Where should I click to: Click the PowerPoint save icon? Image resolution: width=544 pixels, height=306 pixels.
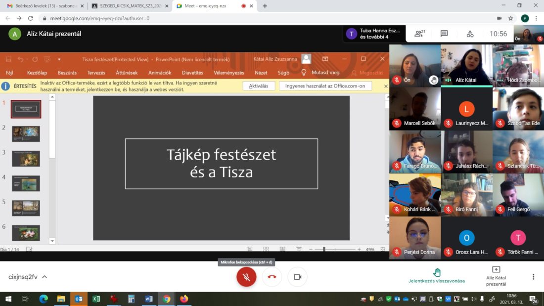(9, 59)
